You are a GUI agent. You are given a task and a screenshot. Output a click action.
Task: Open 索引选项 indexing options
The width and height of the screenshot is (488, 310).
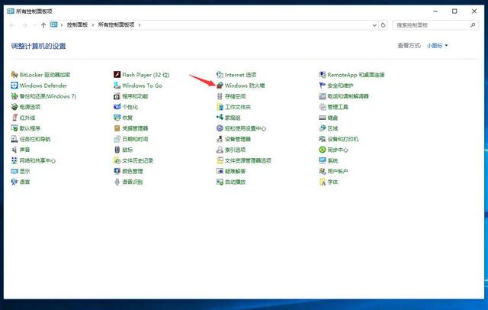231,150
